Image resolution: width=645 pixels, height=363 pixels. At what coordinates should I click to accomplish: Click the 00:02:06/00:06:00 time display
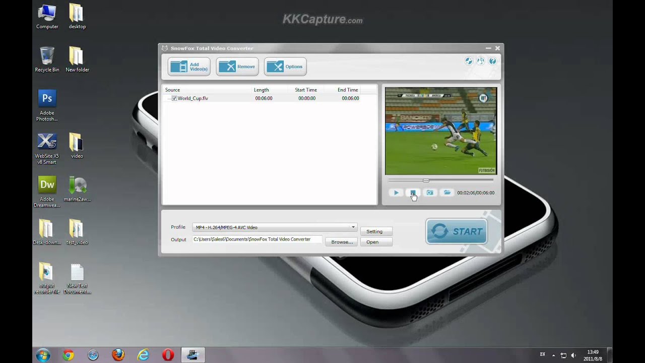point(476,193)
